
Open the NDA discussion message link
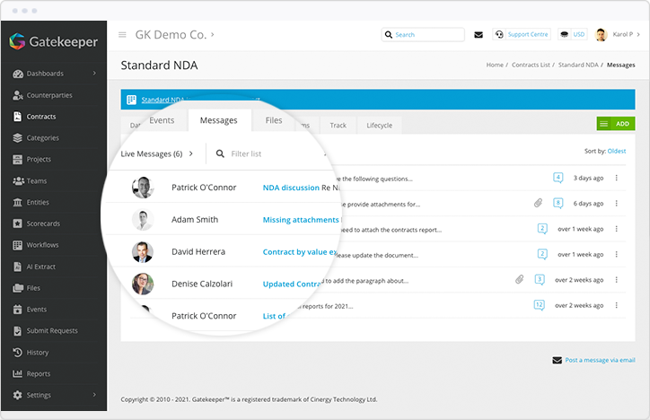tap(291, 188)
